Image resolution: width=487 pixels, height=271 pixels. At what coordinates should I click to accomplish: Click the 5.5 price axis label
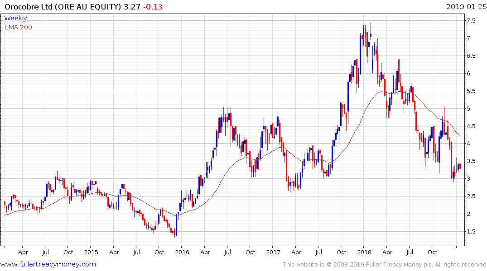pos(471,91)
